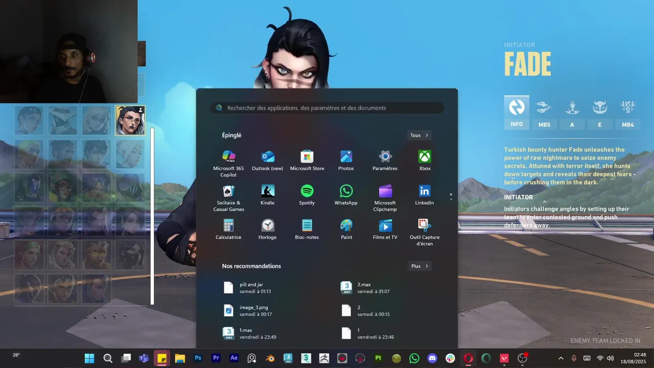Screen dimensions: 654x368
Task: Open Paramètres settings app
Action: [385, 160]
